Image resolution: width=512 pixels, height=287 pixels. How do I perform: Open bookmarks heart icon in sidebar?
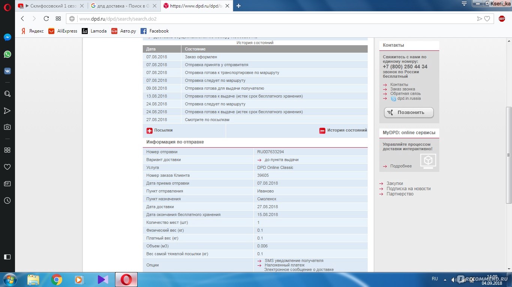pyautogui.click(x=7, y=167)
